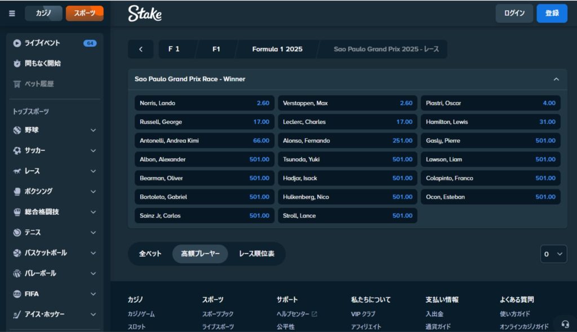Click the login button
This screenshot has width=577, height=332.
pyautogui.click(x=514, y=14)
